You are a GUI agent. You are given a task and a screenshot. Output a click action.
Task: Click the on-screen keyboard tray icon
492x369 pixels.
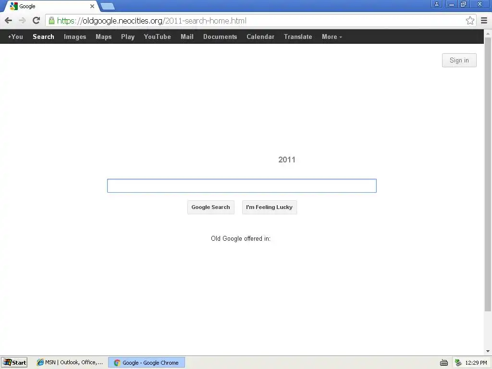tap(443, 363)
